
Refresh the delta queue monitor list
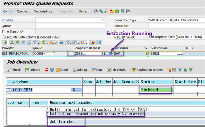click(96, 11)
